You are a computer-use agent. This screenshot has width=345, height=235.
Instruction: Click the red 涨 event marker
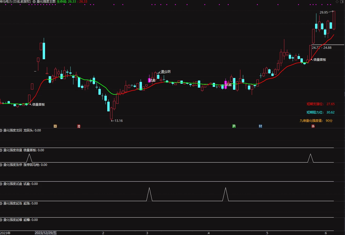click(313, 126)
